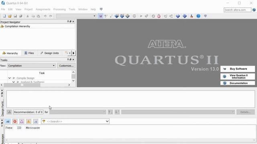
Task: Click the Search altera.com field
Action: click(237, 10)
